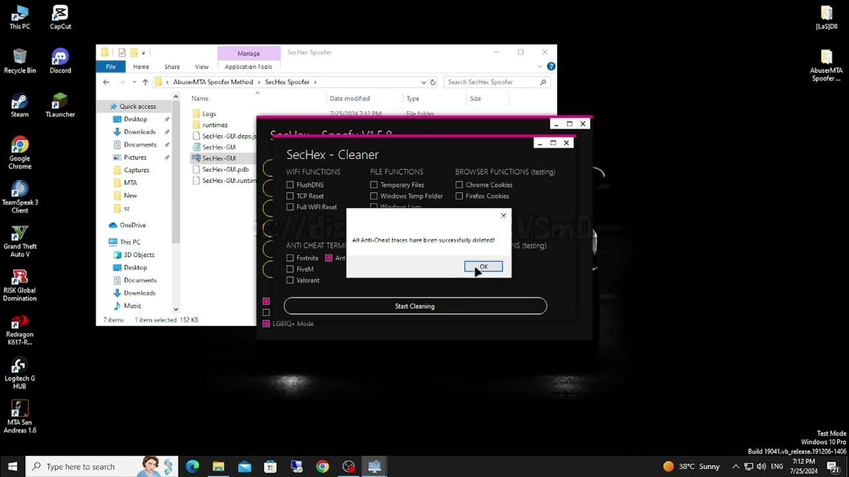The image size is (849, 477).
Task: Enable the FlushDNS checkbox
Action: click(290, 185)
